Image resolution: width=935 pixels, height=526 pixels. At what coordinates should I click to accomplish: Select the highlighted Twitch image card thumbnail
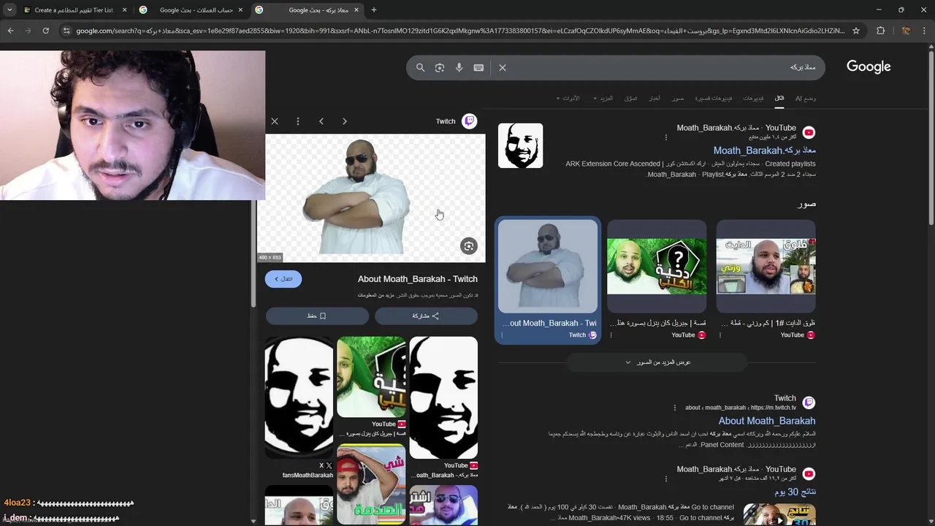point(547,267)
